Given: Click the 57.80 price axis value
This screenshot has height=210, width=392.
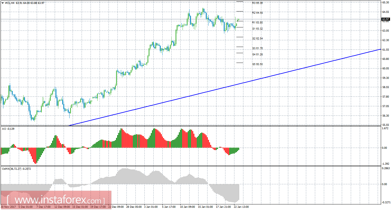Looking at the screenshot, I should tap(386, 97).
